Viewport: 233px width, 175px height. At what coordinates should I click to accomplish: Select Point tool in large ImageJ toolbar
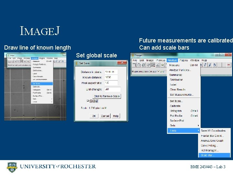(162, 65)
